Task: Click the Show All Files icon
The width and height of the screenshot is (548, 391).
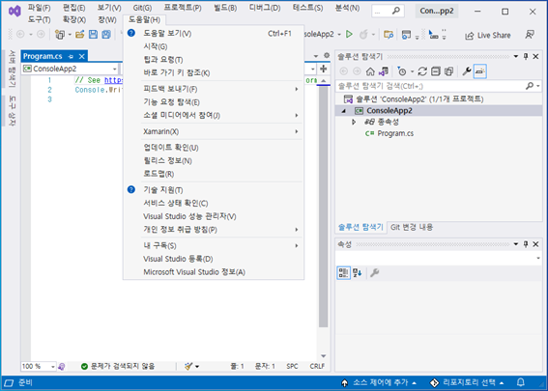Action: pyautogui.click(x=448, y=71)
